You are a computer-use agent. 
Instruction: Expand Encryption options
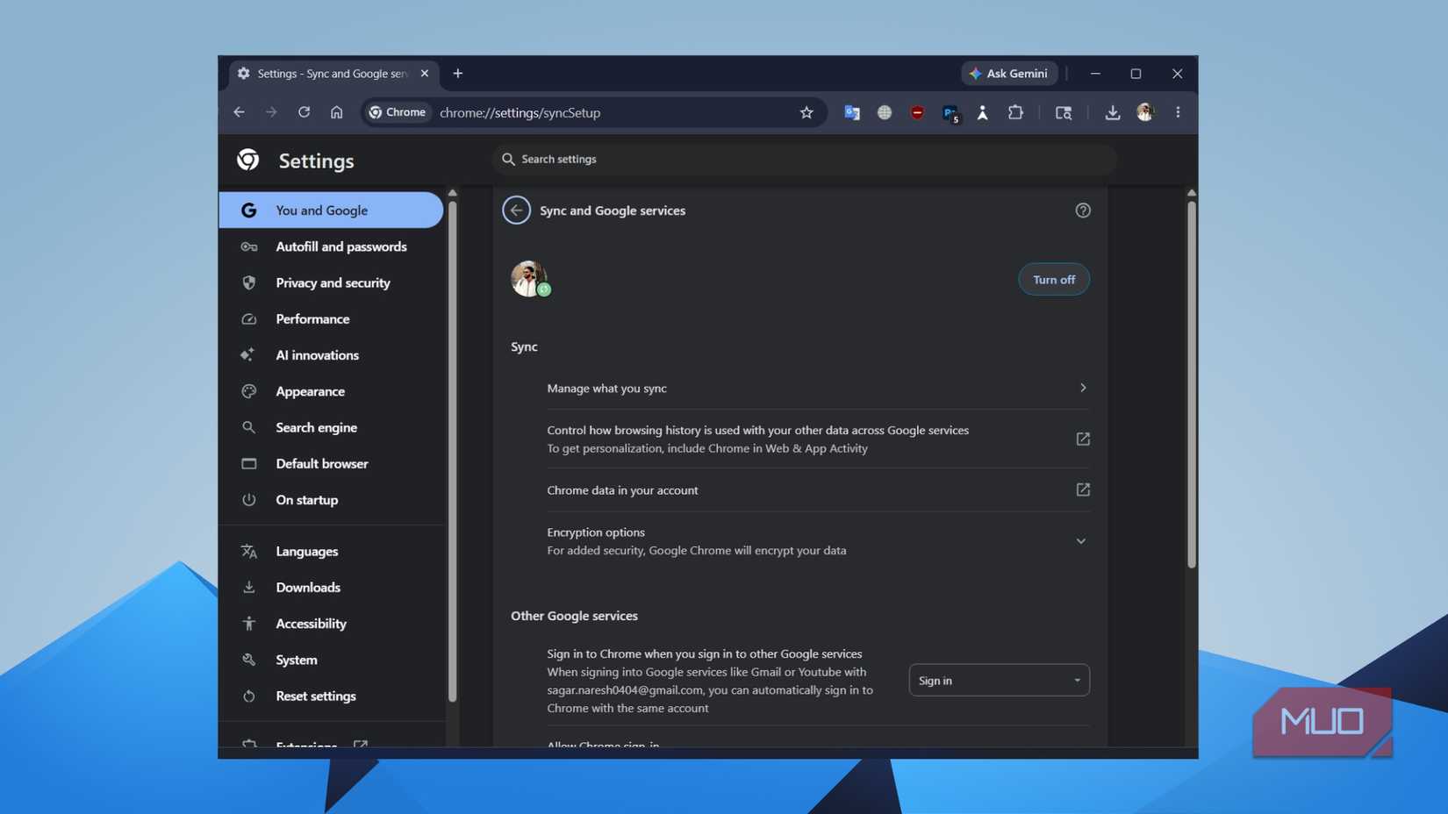coord(818,541)
